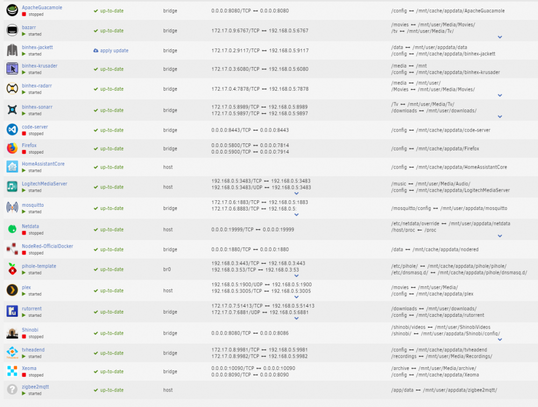
Task: Open the tvheadend name link
Action: (33, 350)
